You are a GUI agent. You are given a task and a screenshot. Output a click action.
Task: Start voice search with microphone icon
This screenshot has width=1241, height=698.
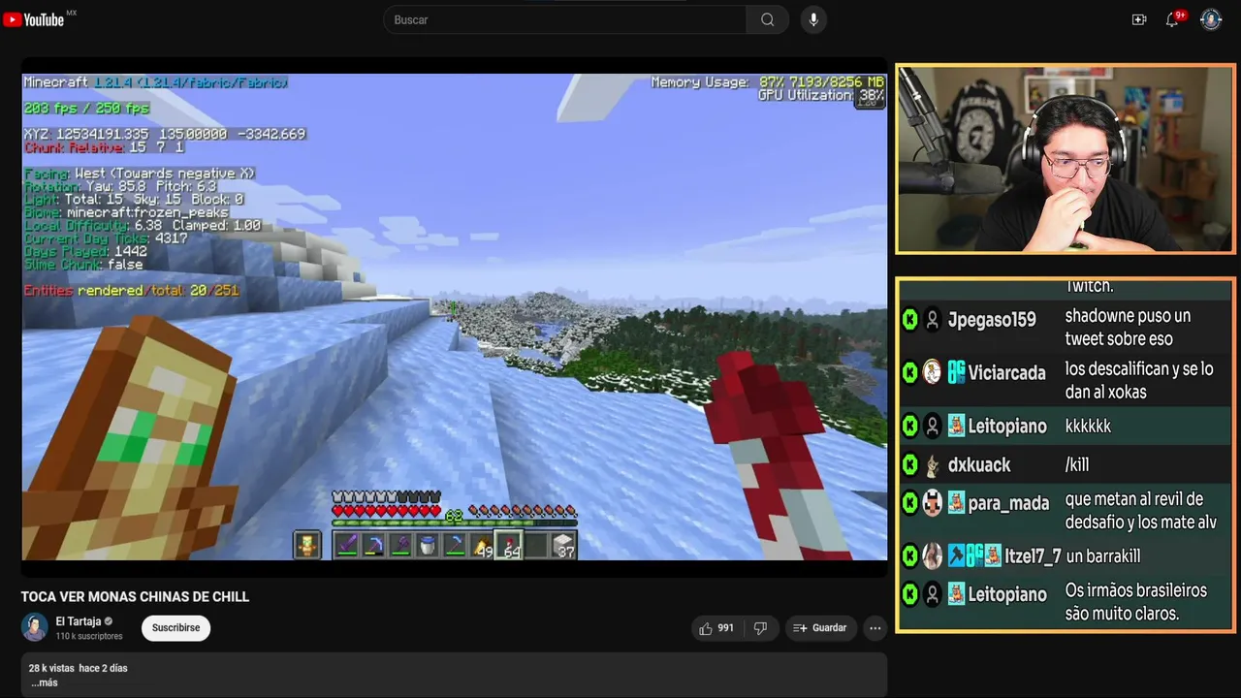coord(813,19)
